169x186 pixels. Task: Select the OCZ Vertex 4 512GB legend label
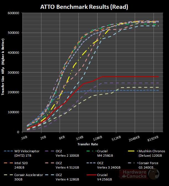(x=67, y=165)
